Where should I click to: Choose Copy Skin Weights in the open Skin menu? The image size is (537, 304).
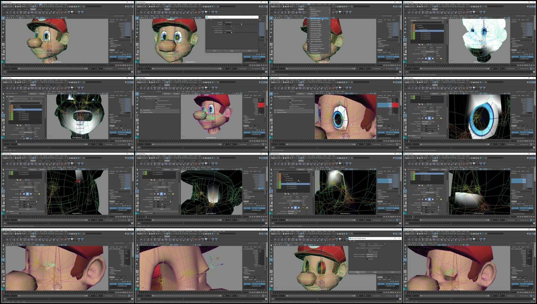point(315,22)
